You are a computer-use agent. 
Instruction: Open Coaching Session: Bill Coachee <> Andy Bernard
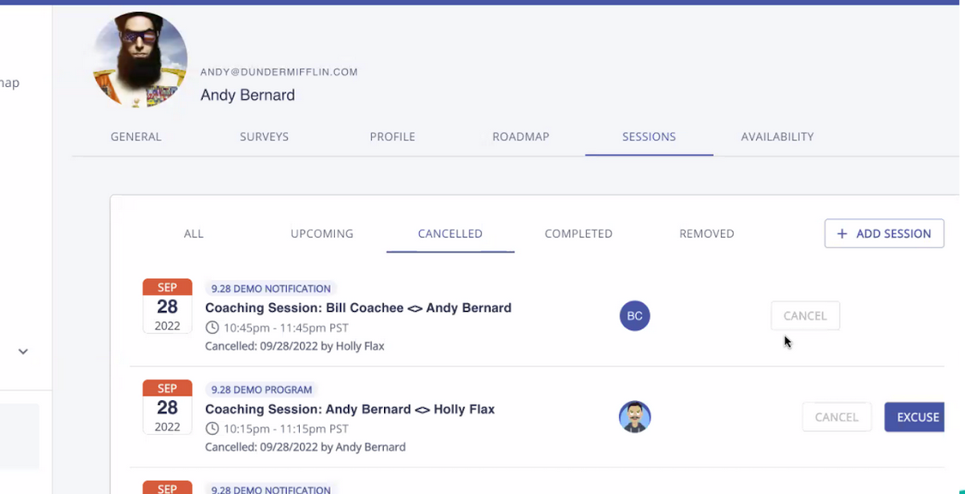pyautogui.click(x=357, y=308)
